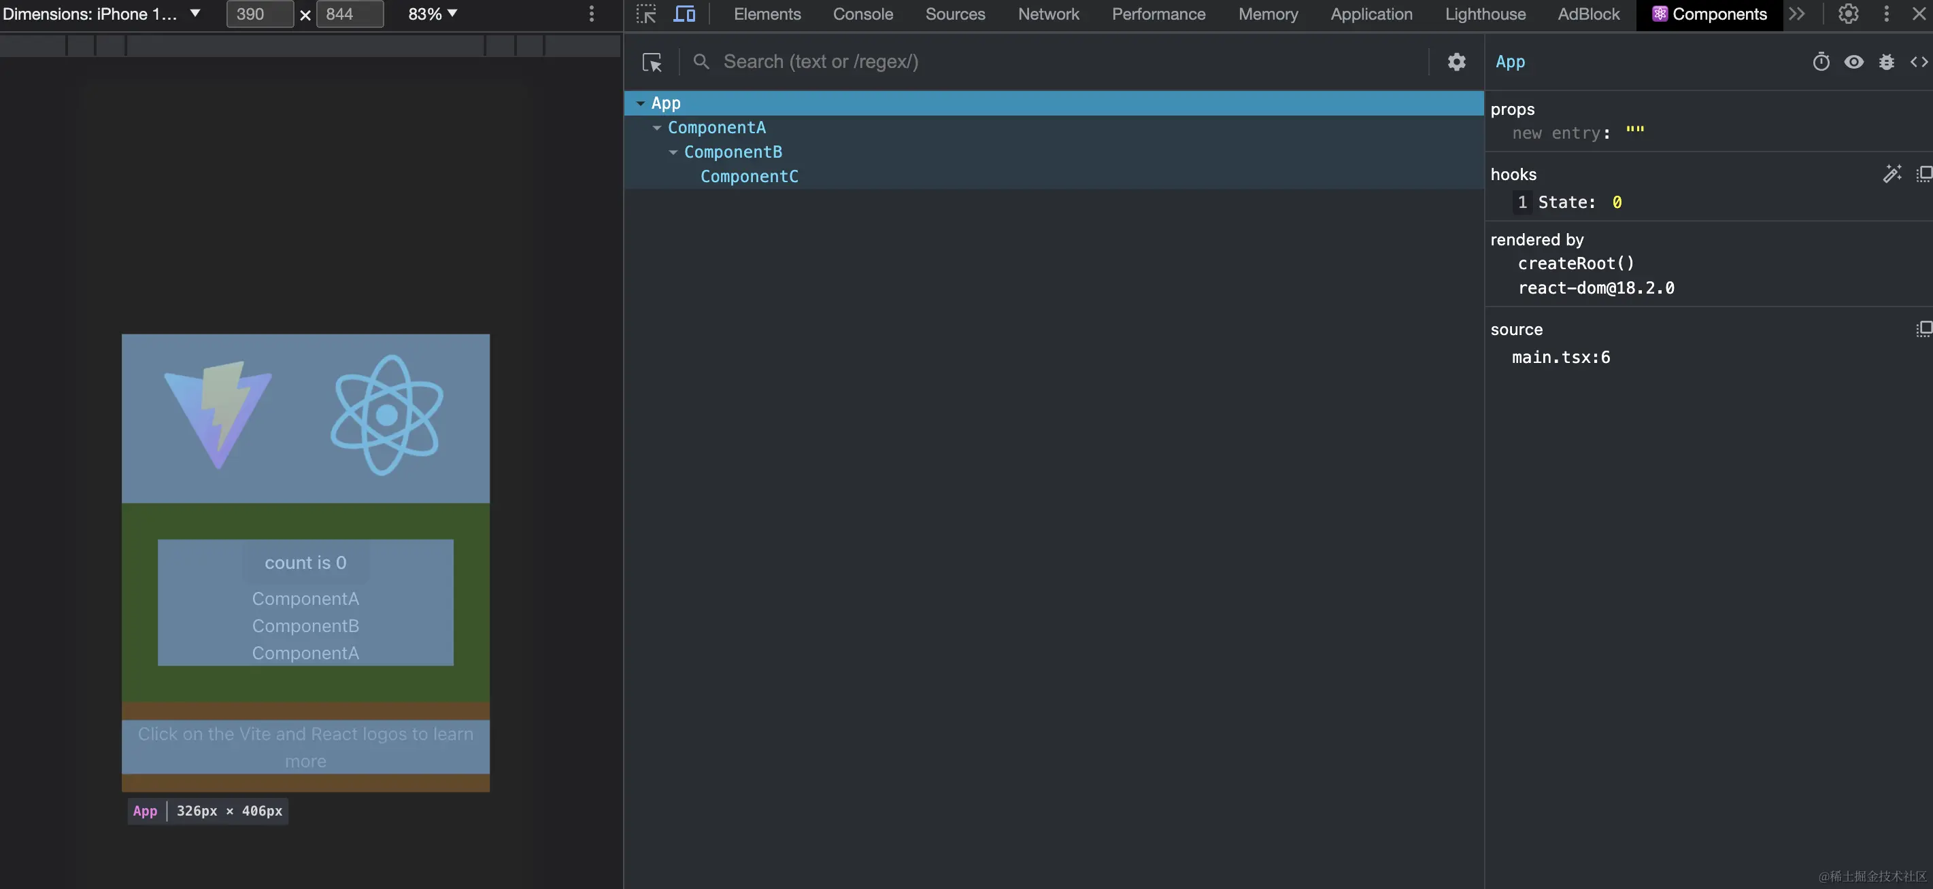1933x889 pixels.
Task: Copy hooks to clipboard icon
Action: coord(1924,174)
